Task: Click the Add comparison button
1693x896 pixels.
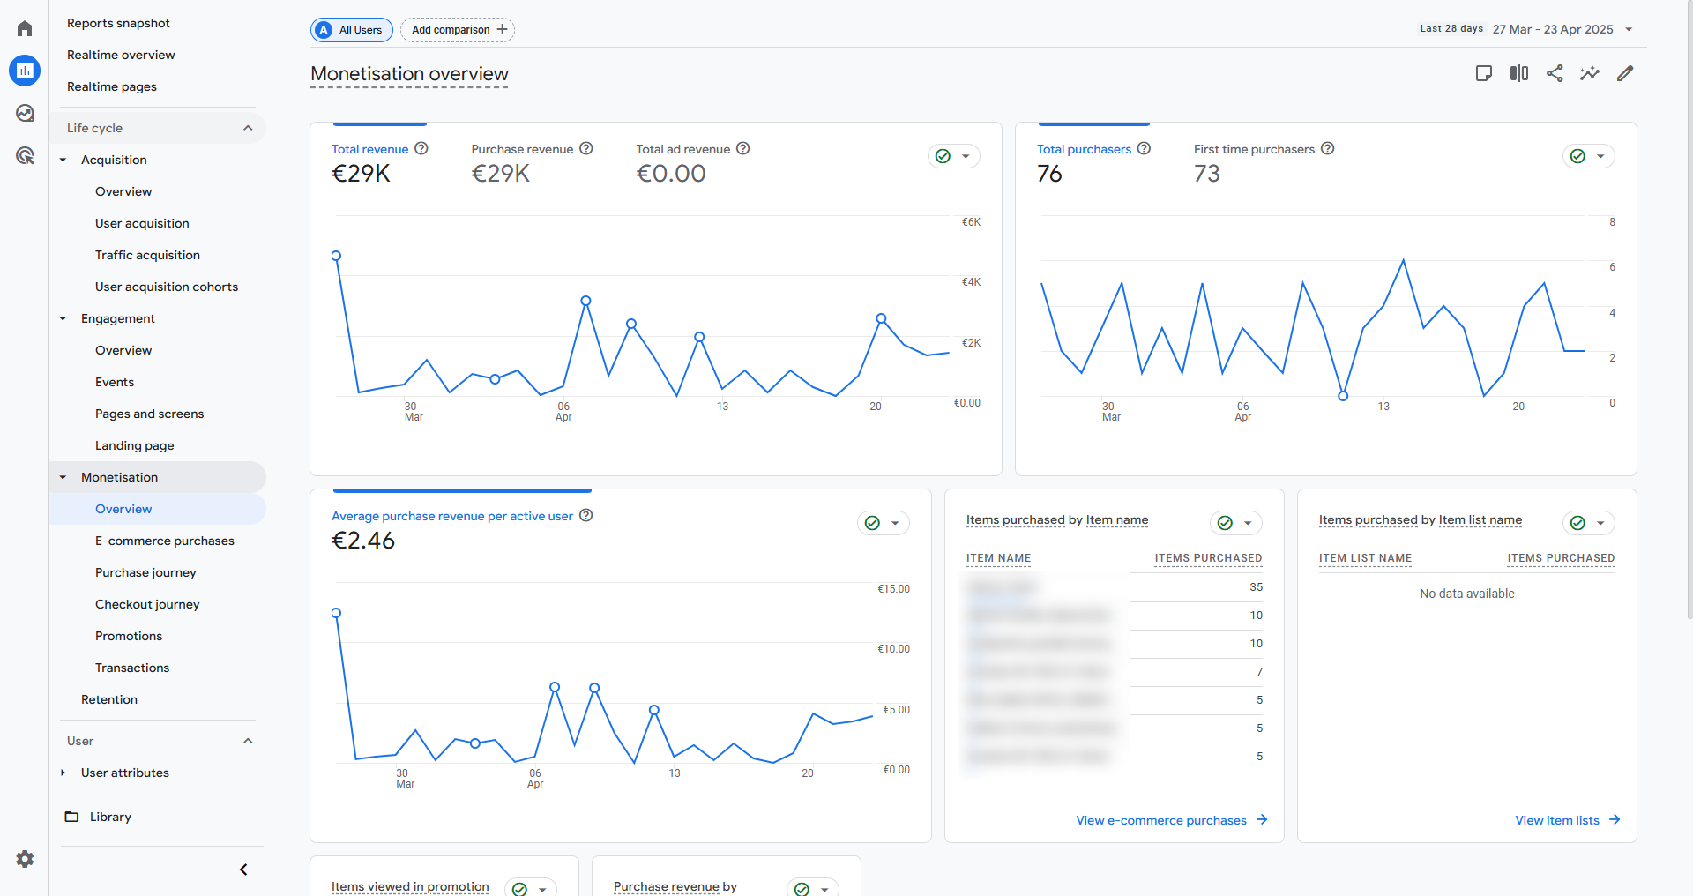Action: [x=458, y=29]
